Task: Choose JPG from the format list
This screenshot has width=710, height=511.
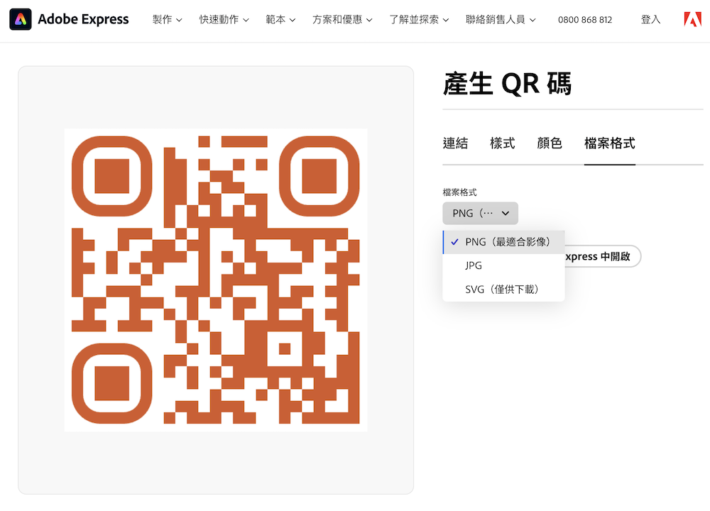Action: (x=474, y=265)
